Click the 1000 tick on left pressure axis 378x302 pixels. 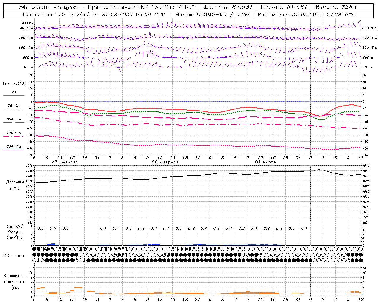click(x=30, y=207)
